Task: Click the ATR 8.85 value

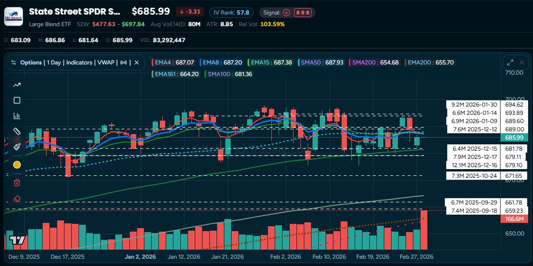Action: (226, 24)
